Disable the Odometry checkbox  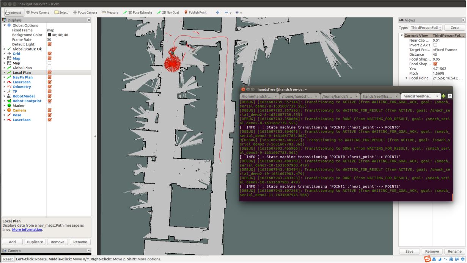click(49, 87)
